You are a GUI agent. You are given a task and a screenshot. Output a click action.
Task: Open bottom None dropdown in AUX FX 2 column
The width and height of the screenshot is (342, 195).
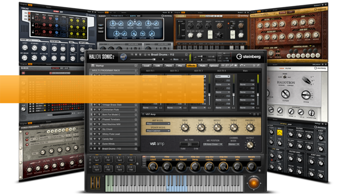(x=174, y=108)
